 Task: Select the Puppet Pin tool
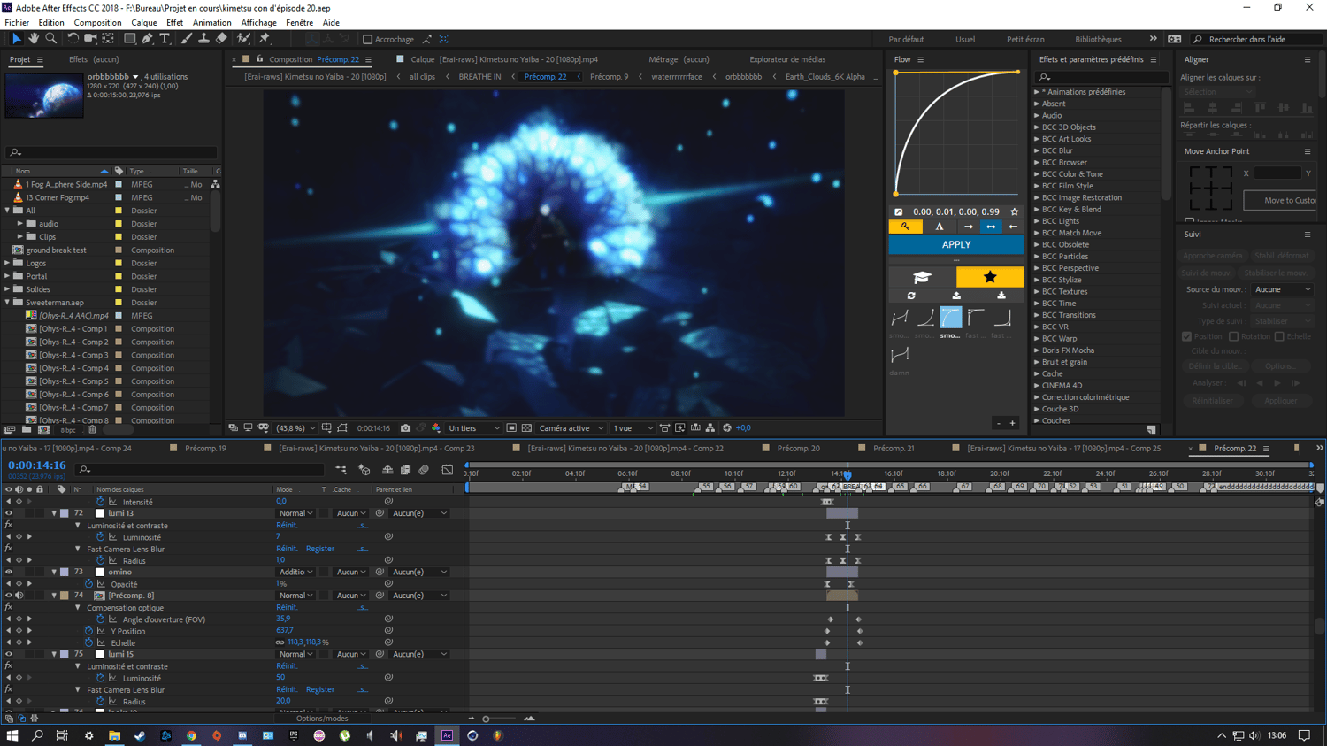click(x=265, y=39)
